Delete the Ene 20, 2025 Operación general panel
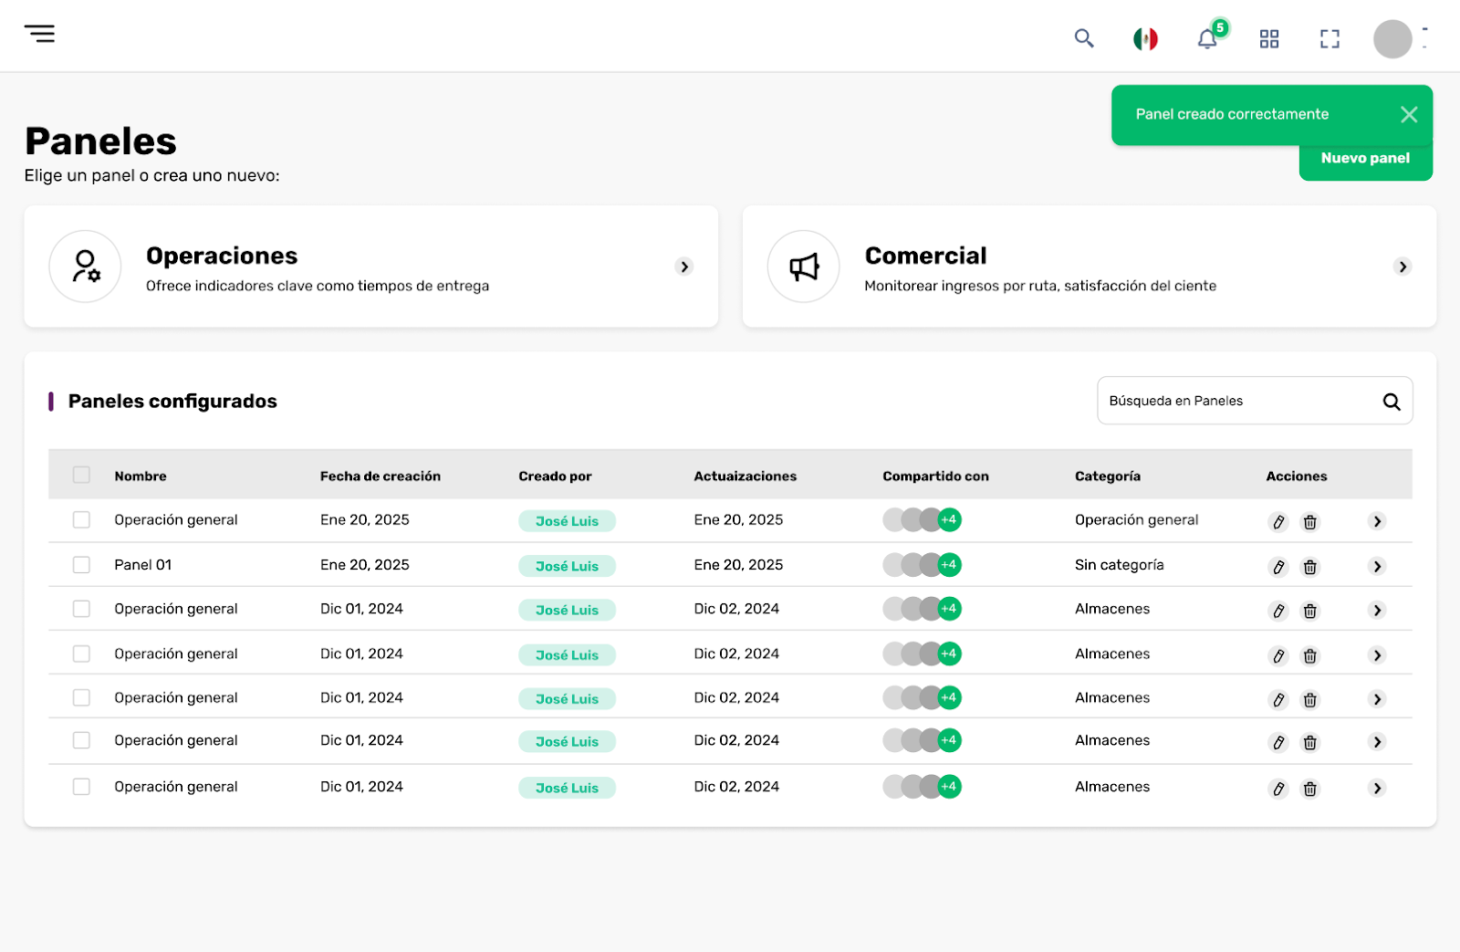 pyautogui.click(x=1310, y=522)
